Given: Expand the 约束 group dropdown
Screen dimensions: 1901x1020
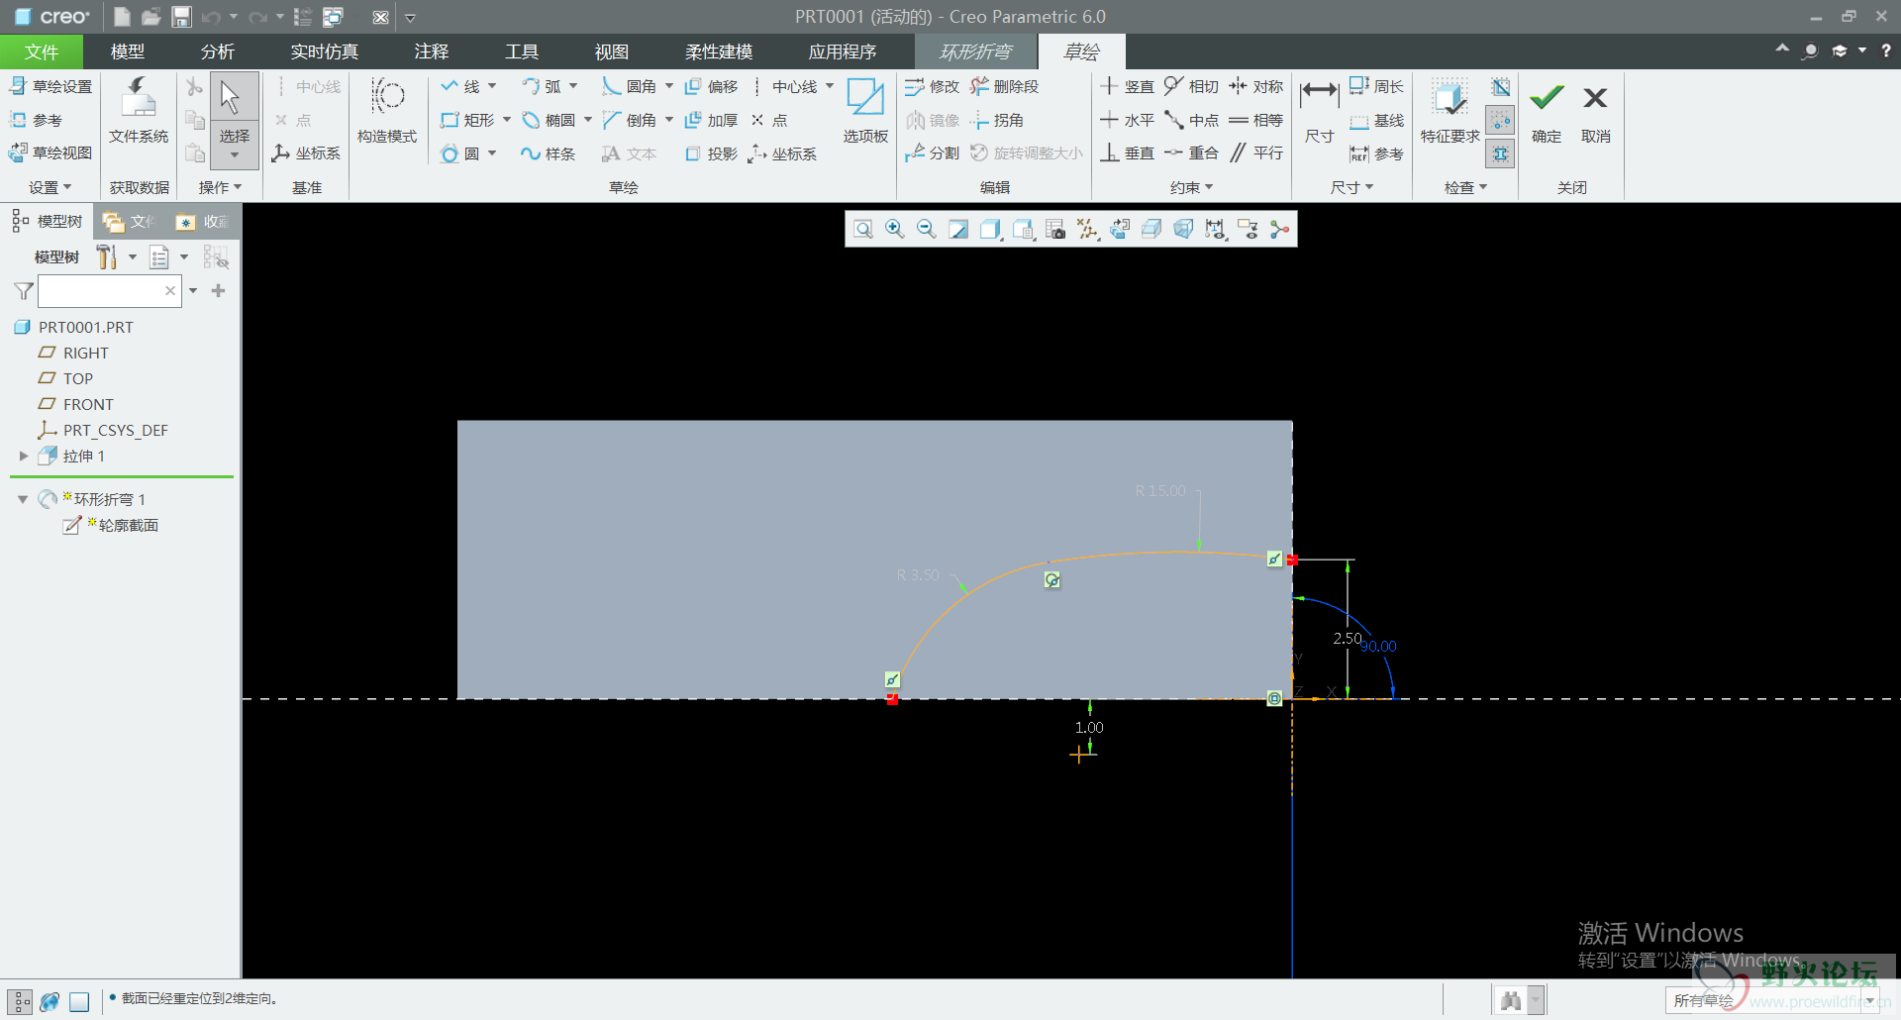Looking at the screenshot, I should (x=1191, y=187).
